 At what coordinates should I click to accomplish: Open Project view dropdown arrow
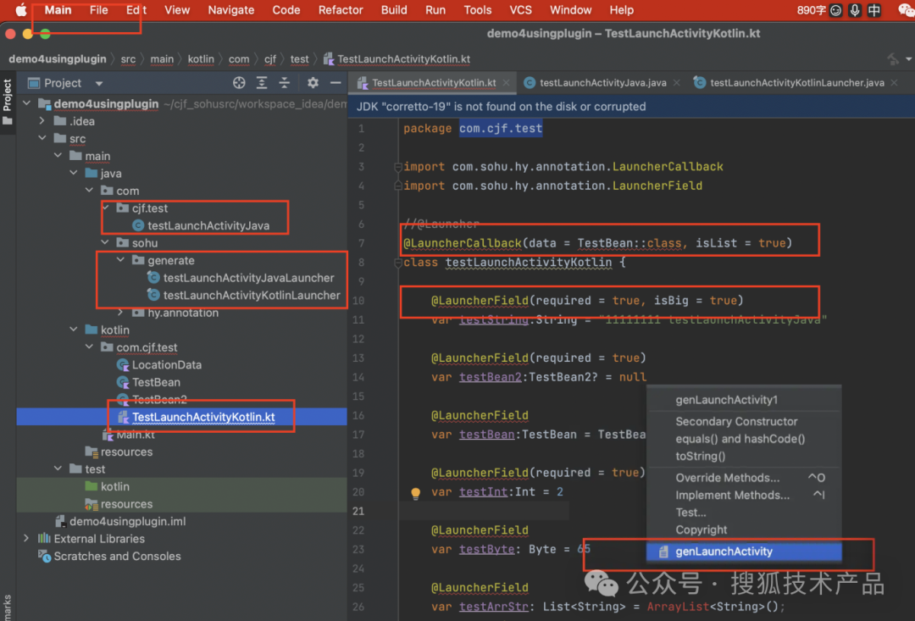[99, 84]
